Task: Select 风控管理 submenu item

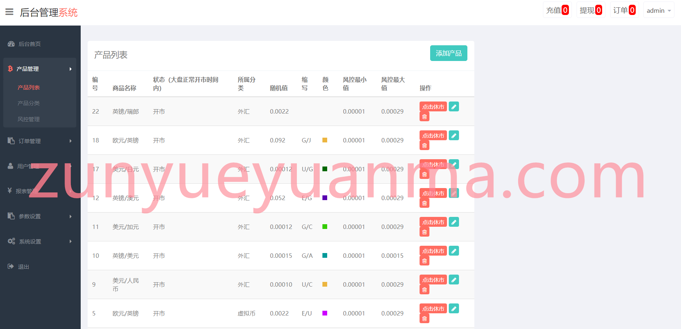Action: 28,119
